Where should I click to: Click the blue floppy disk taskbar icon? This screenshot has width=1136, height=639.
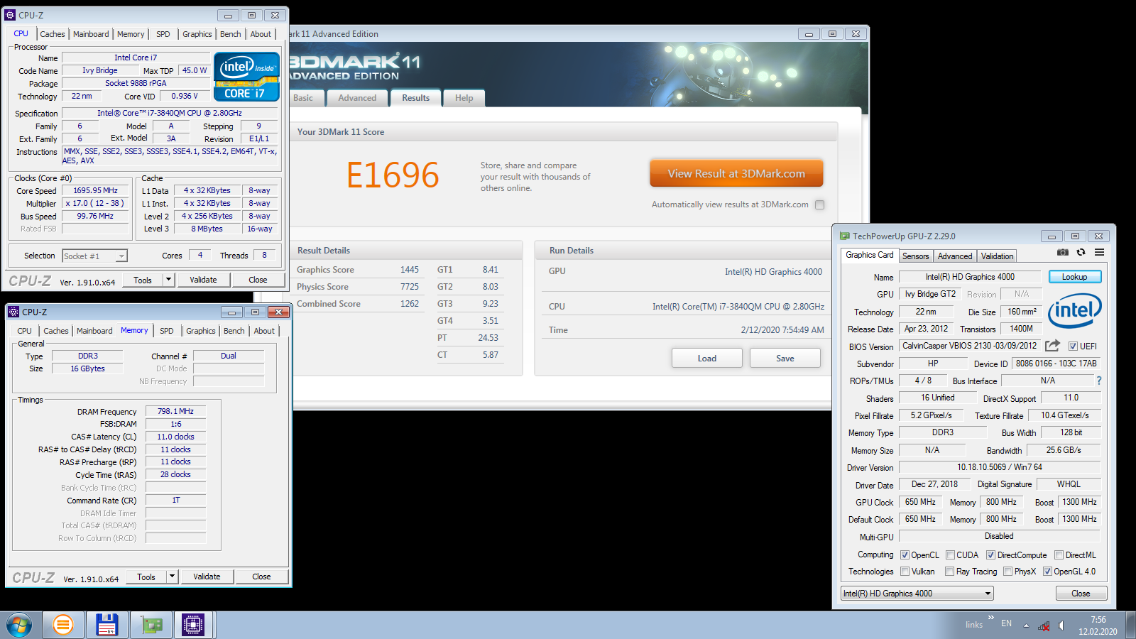coord(107,626)
